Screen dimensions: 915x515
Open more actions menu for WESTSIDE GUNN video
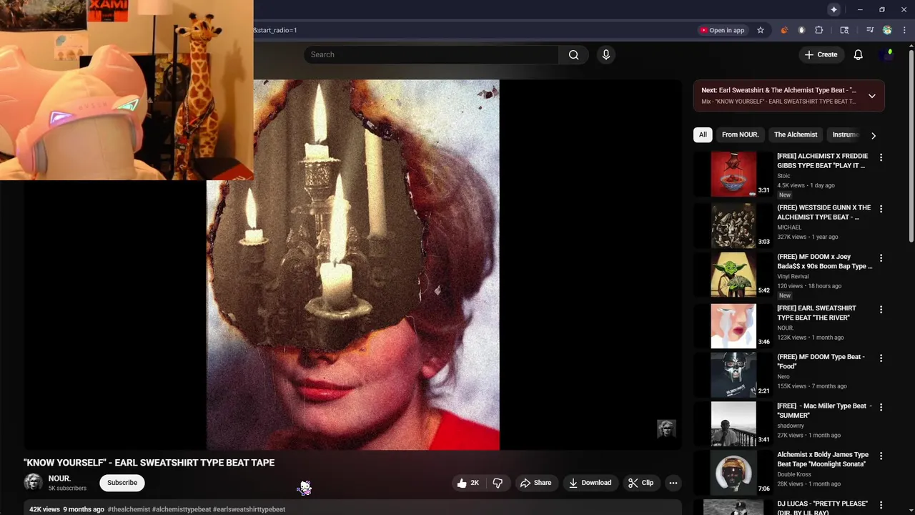tap(881, 209)
